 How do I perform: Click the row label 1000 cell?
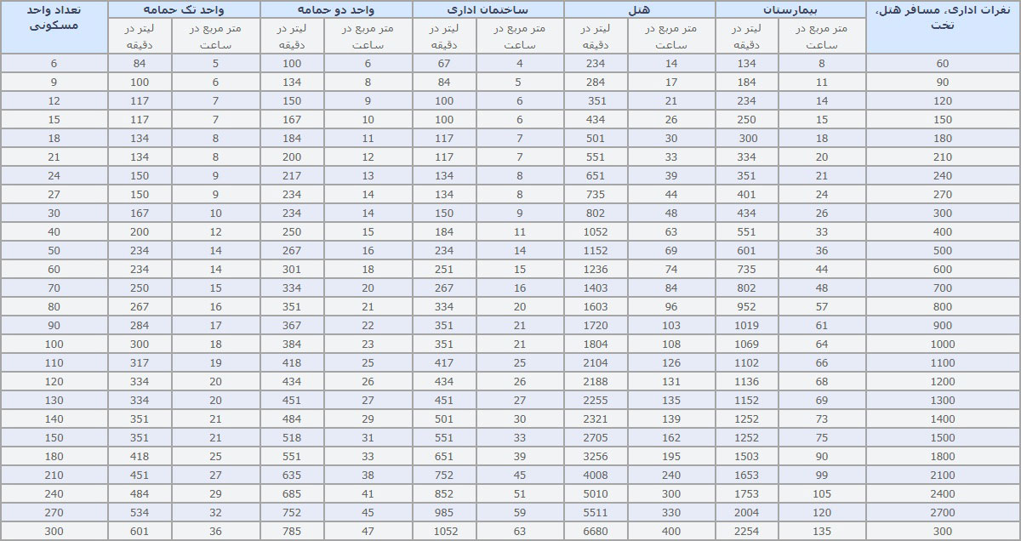tap(943, 345)
